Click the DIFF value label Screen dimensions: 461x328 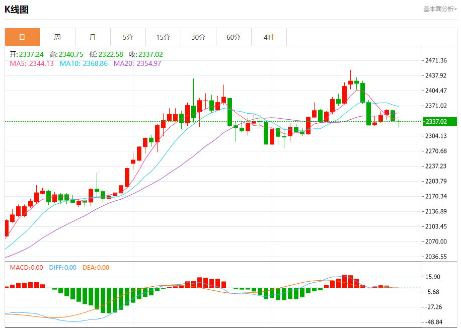click(63, 268)
